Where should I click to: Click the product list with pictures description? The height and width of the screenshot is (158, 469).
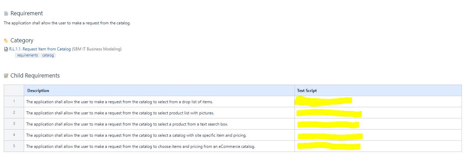click(x=120, y=113)
